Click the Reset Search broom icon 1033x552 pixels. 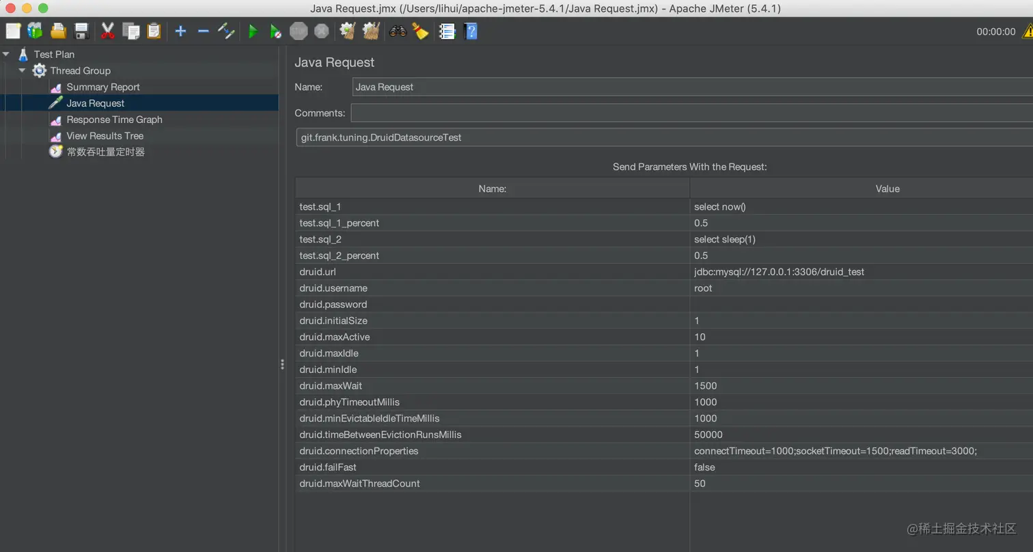[420, 31]
